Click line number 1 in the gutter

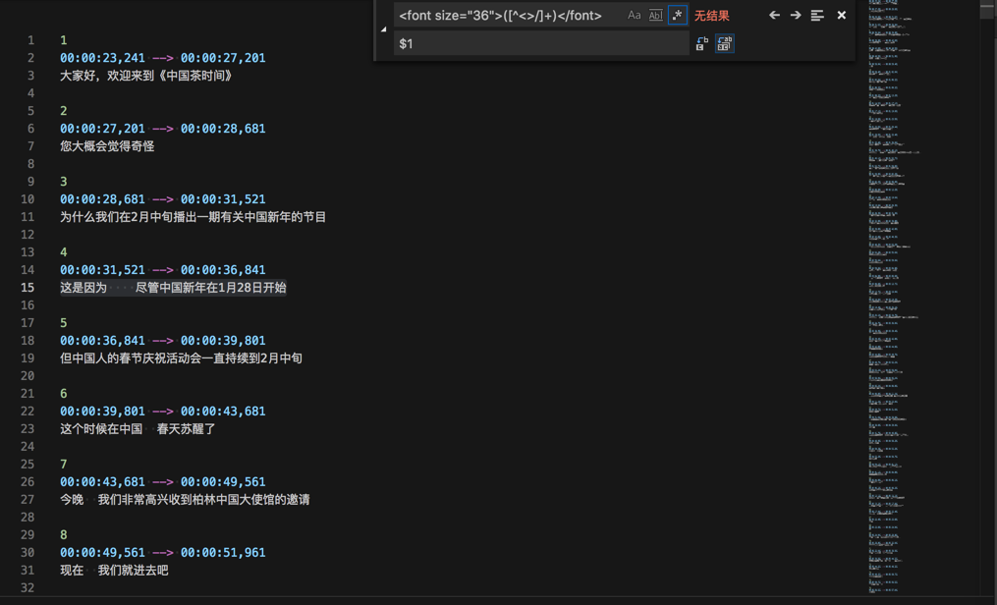(30, 40)
